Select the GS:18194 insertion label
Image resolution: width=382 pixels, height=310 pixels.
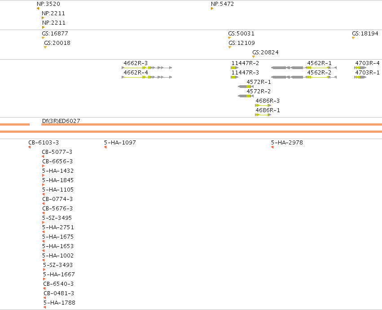coord(365,33)
